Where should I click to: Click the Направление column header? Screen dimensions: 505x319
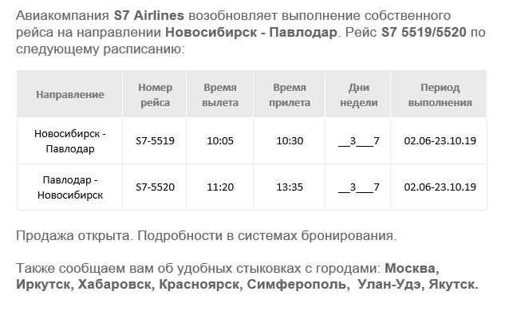(x=70, y=95)
